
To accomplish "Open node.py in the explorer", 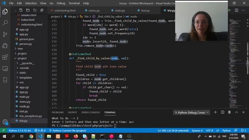I will [x=25, y=106].
